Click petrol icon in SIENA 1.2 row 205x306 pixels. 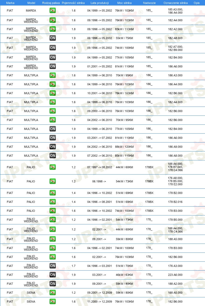[53, 293]
